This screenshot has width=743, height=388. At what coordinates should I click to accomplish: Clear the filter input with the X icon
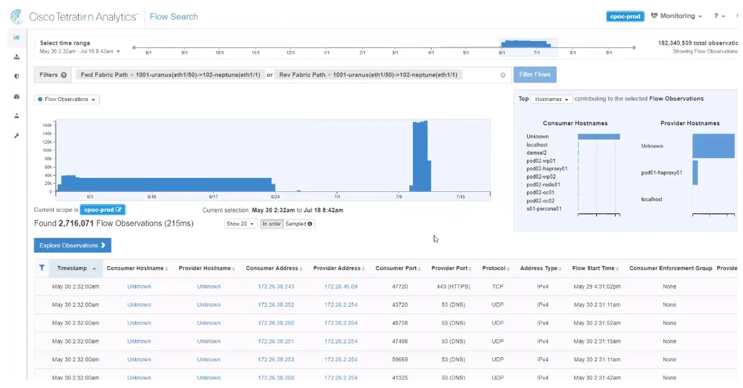(x=503, y=75)
